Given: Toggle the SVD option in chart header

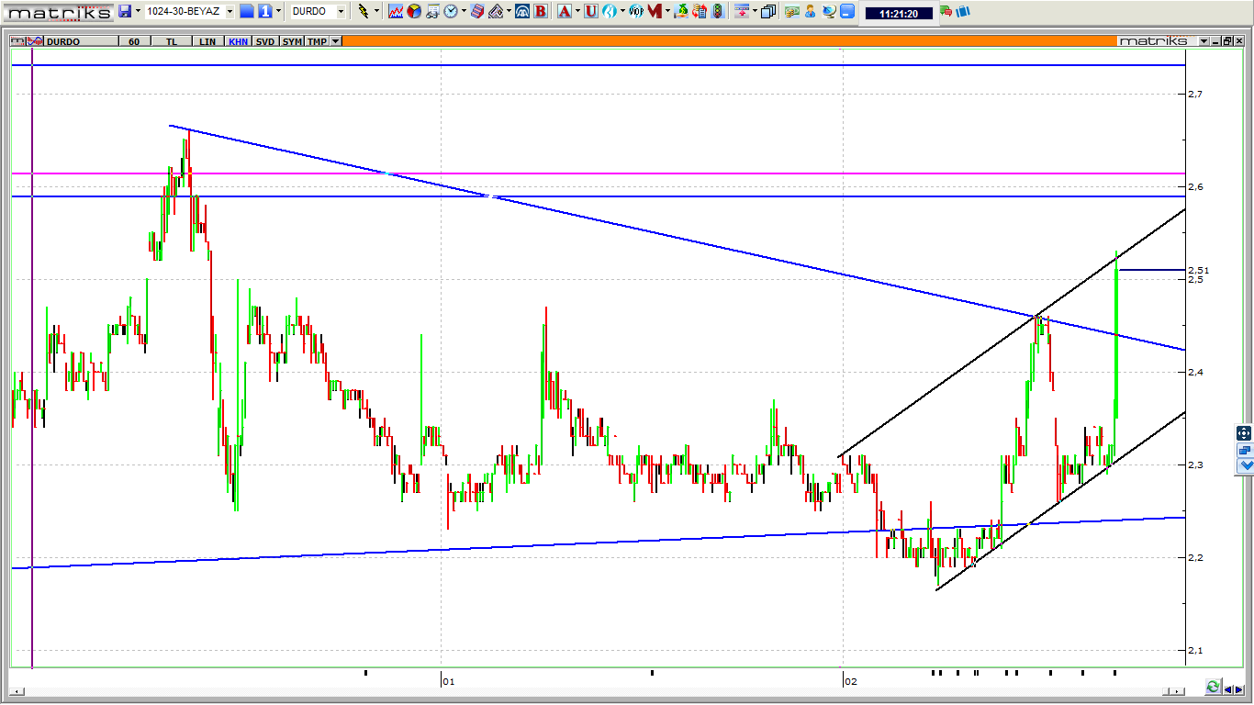Looking at the screenshot, I should 264,41.
